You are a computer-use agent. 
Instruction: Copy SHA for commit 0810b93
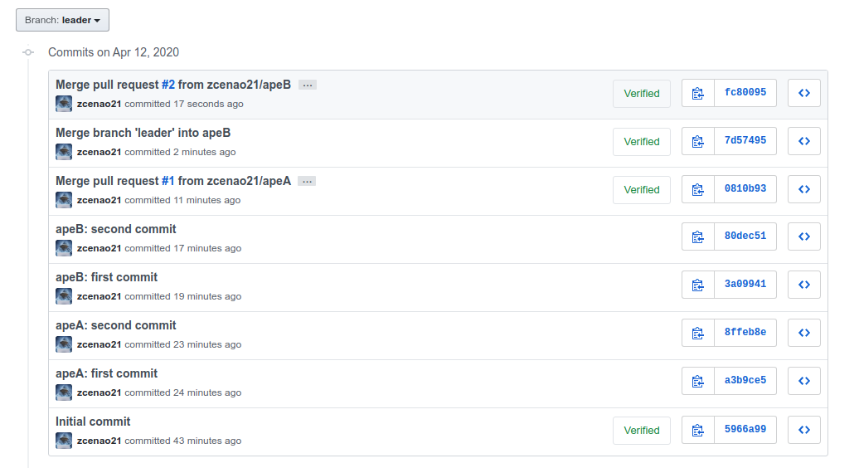pos(698,190)
